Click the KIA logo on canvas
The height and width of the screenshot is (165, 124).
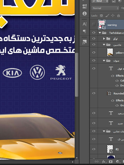click(12, 73)
